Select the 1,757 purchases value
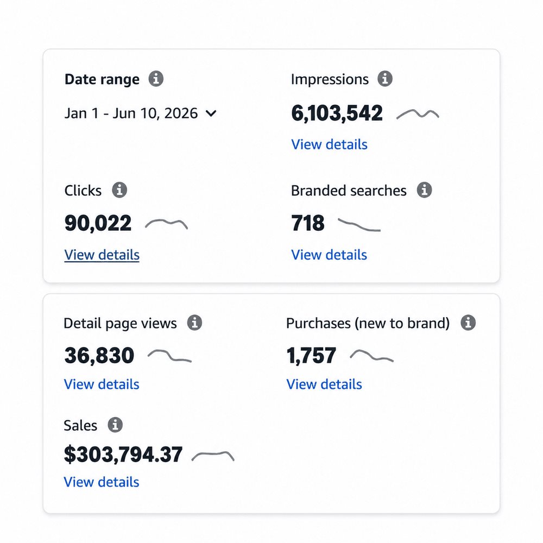The image size is (543, 543). (311, 356)
